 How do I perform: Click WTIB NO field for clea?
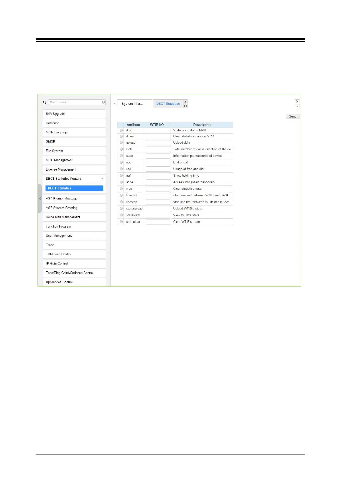click(x=158, y=189)
